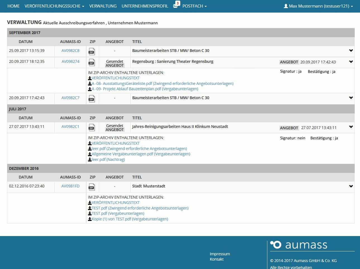The width and height of the screenshot is (360, 269).
Task: Open procedure link AV098274
Action: [70, 61]
